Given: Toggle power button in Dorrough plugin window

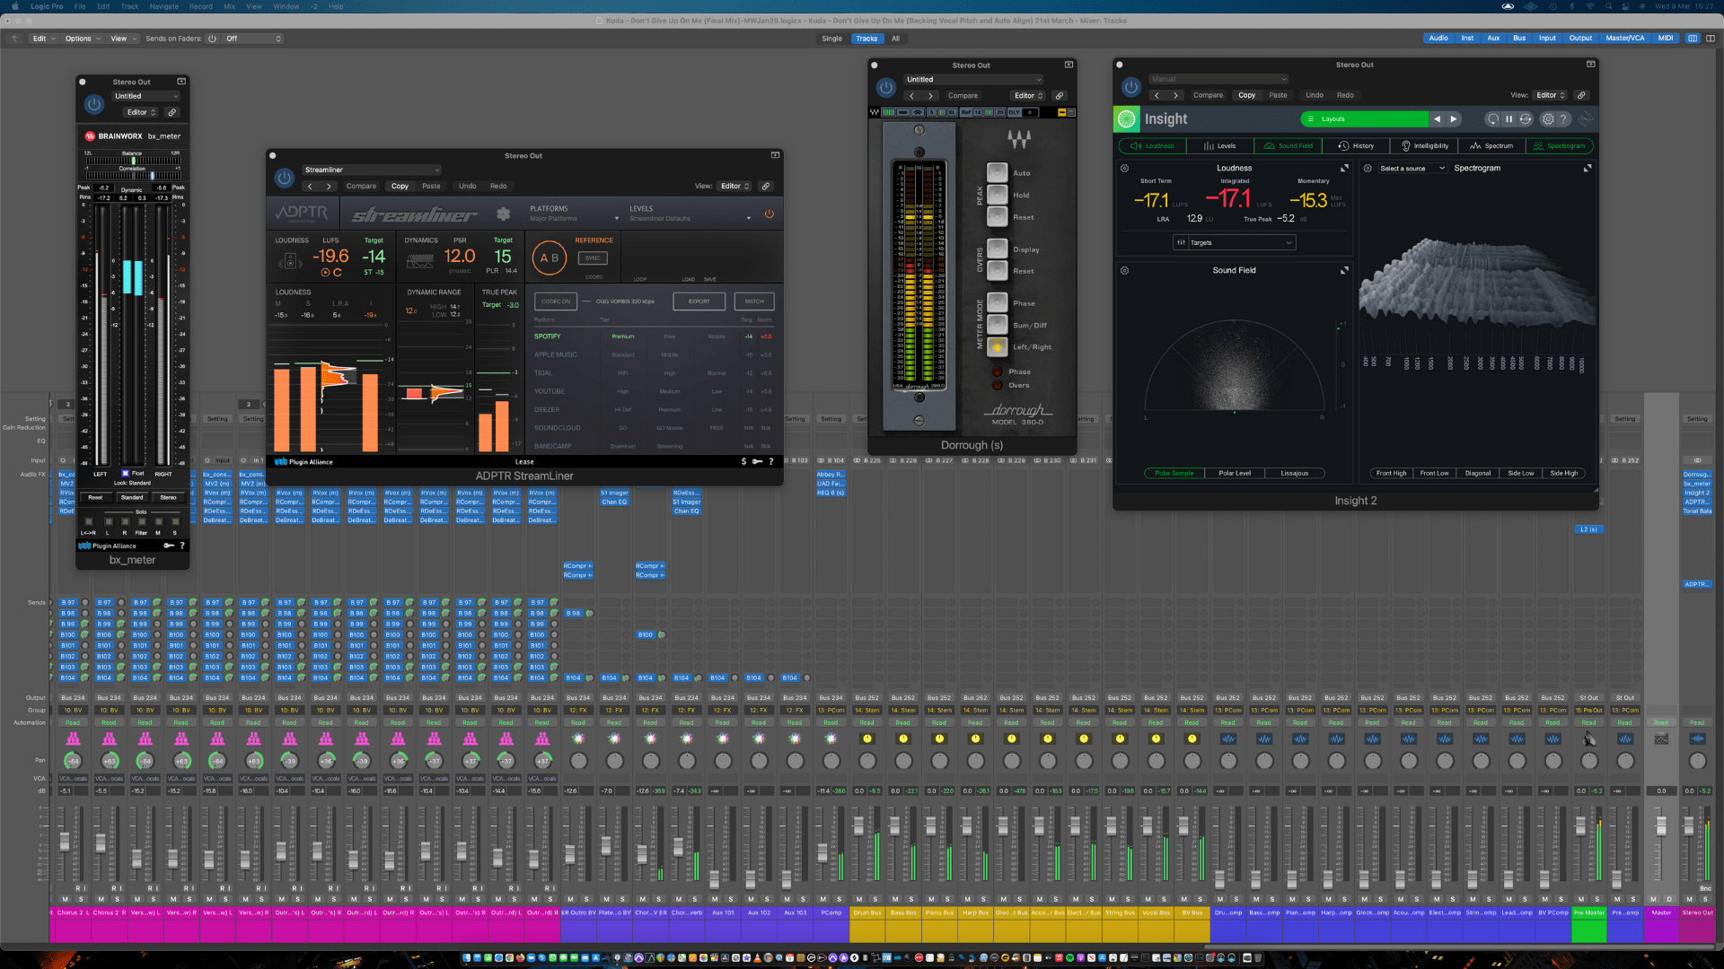Looking at the screenshot, I should click(x=886, y=87).
